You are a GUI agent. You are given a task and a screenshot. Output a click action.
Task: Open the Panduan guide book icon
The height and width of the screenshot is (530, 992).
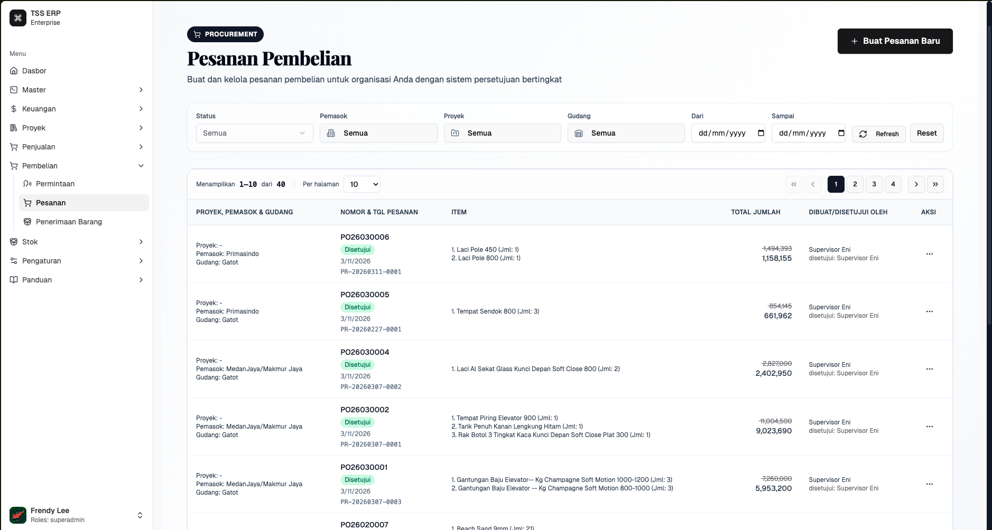click(13, 280)
